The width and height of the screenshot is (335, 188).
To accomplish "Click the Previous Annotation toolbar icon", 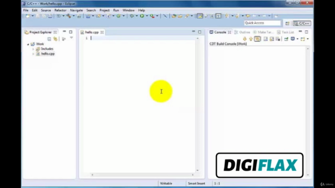I will pyautogui.click(x=237, y=16).
